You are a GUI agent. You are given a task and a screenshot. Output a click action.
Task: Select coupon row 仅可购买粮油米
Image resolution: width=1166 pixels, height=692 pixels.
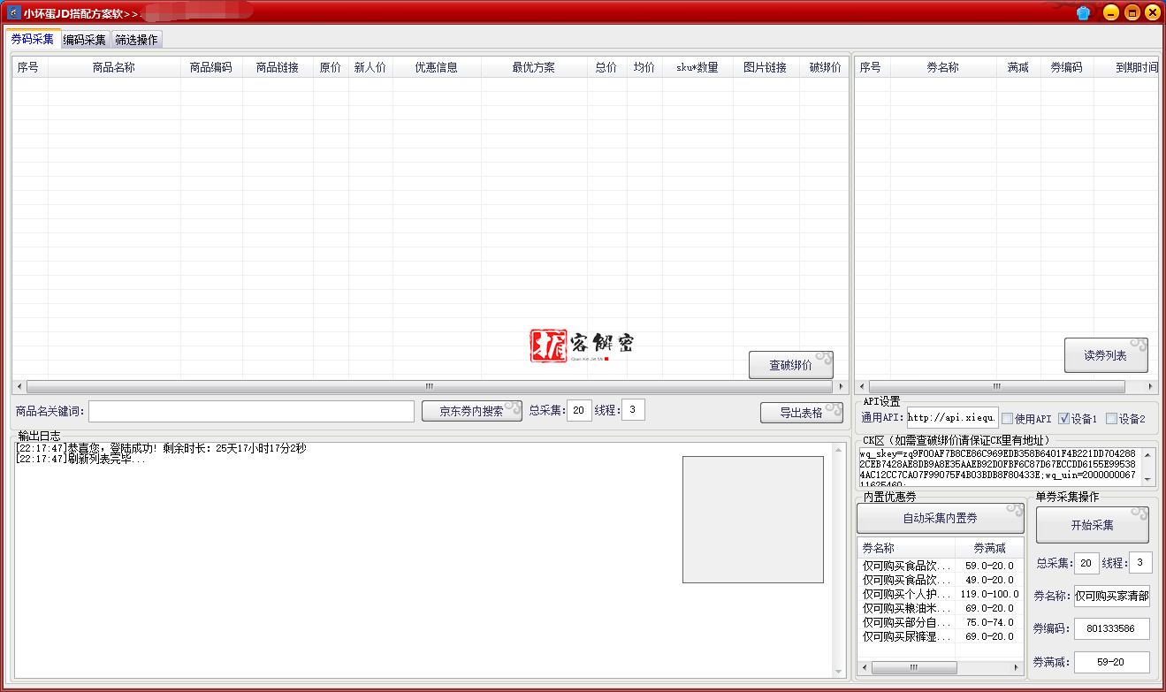point(941,608)
